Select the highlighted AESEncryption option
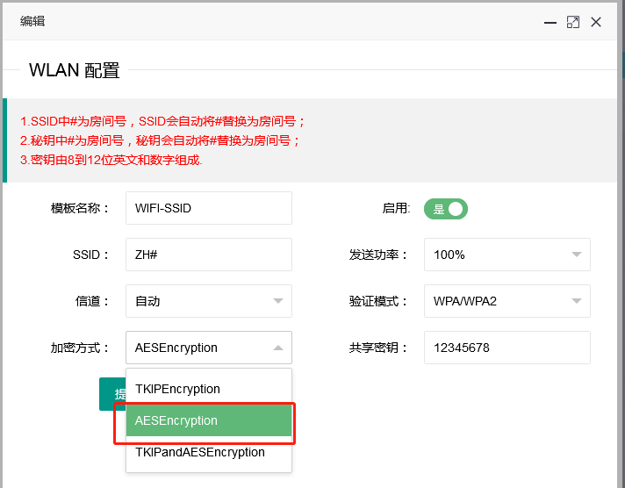The width and height of the screenshot is (625, 488). pos(208,420)
